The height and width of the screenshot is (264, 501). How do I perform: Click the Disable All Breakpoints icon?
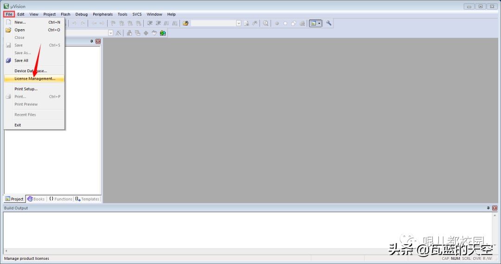294,23
